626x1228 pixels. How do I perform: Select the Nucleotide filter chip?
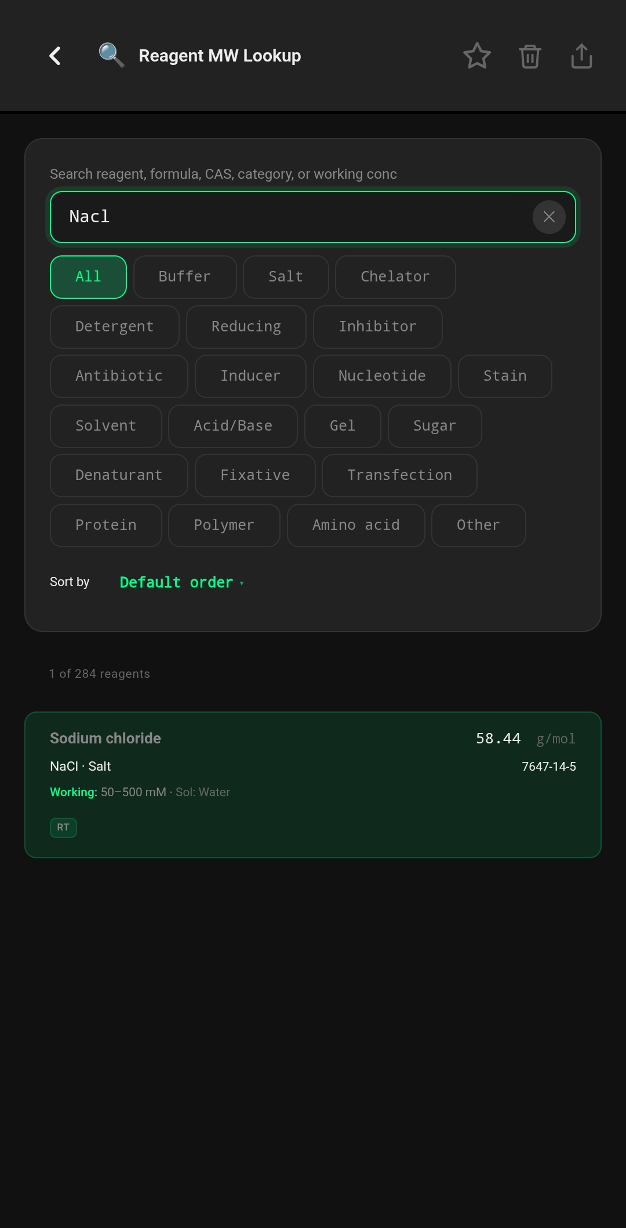tap(382, 376)
